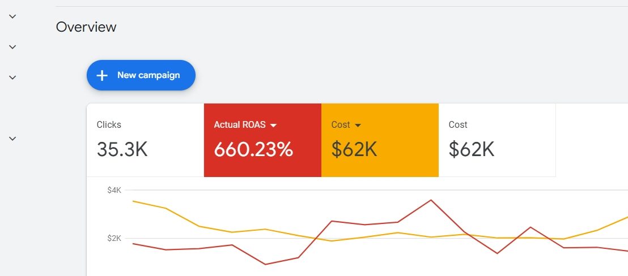628x276 pixels.
Task: Click the highest peak of red chart line
Action: click(x=431, y=200)
